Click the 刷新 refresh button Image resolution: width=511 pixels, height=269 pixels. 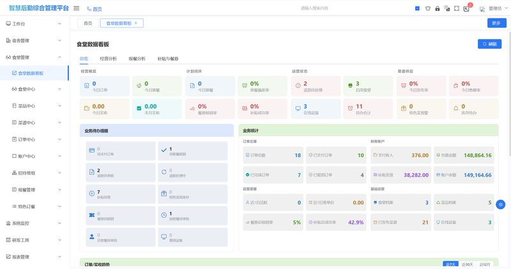tap(489, 43)
